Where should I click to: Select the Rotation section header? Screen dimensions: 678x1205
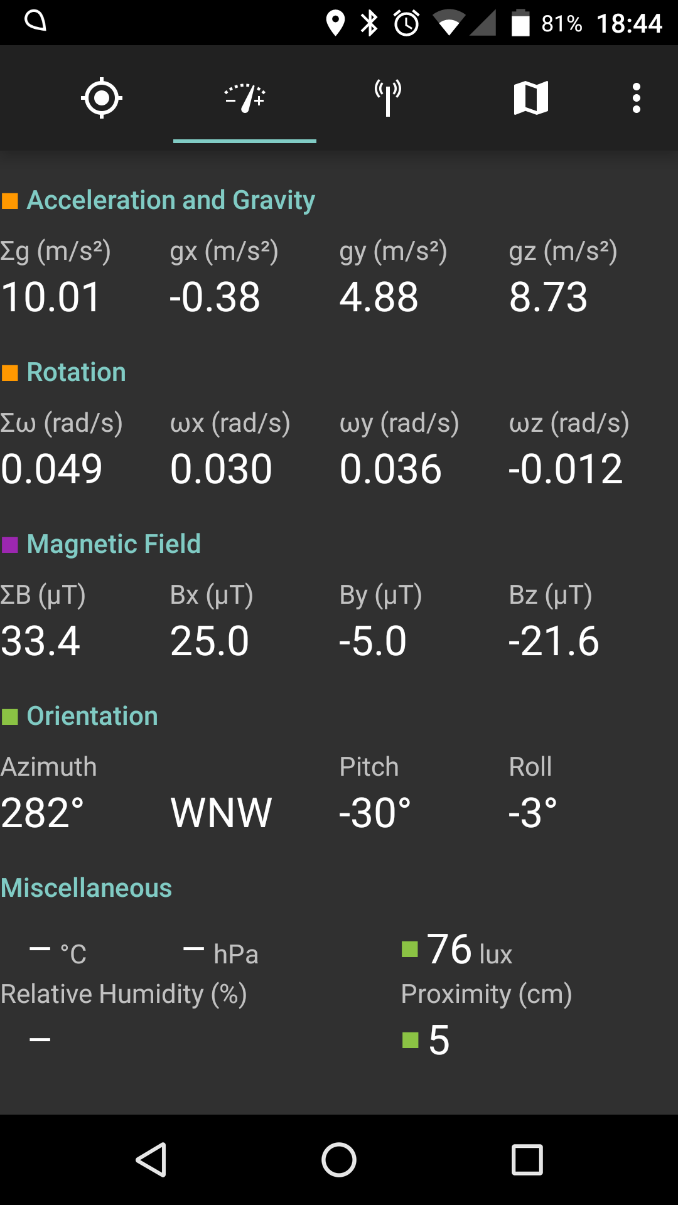pos(76,372)
